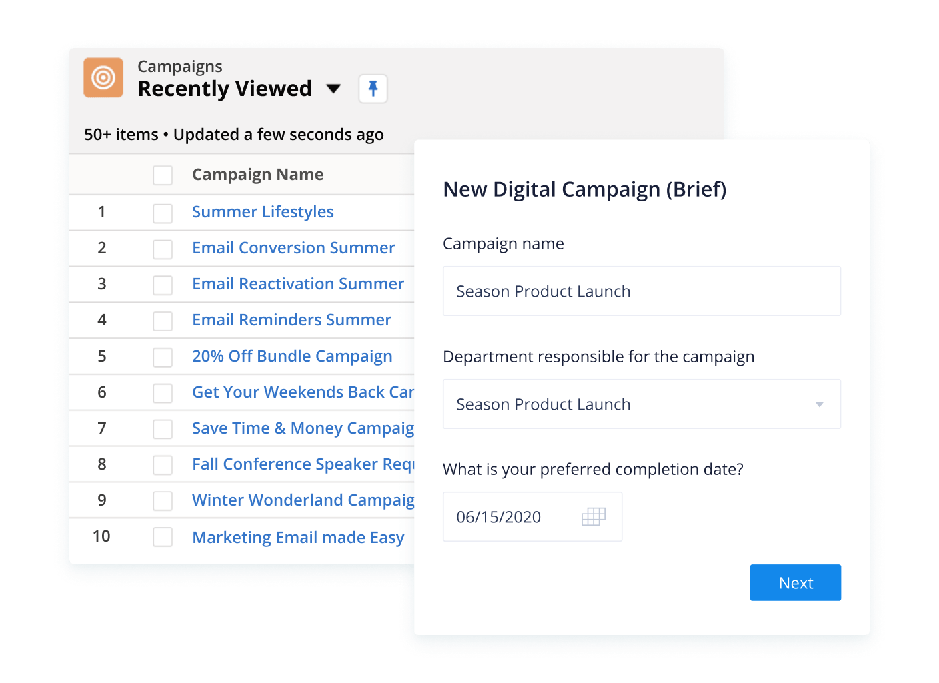Open the Winter Wonderland Campaign link

302,500
